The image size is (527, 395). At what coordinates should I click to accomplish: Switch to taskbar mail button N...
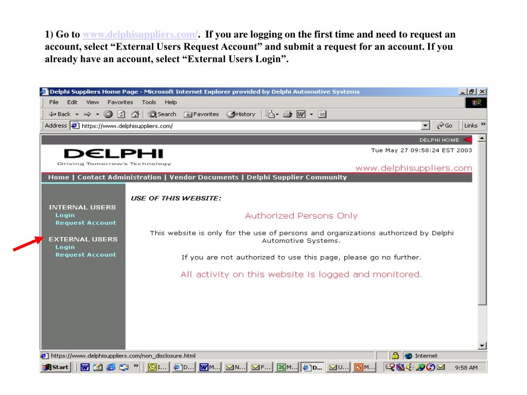tap(235, 367)
